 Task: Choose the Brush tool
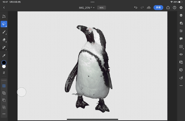pos(4,32)
